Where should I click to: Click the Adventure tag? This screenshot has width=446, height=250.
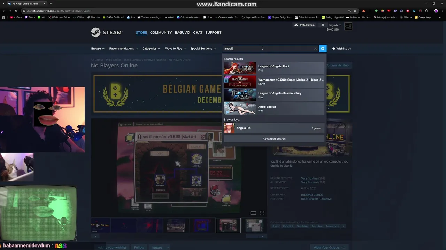pos(317,226)
